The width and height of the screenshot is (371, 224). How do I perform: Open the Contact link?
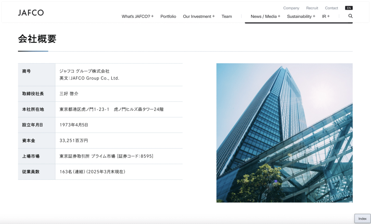click(332, 8)
